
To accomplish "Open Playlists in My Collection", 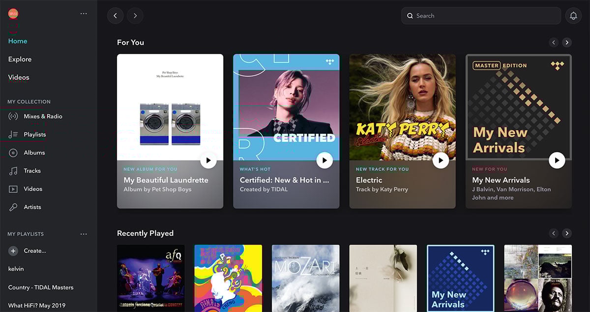I will tap(35, 134).
